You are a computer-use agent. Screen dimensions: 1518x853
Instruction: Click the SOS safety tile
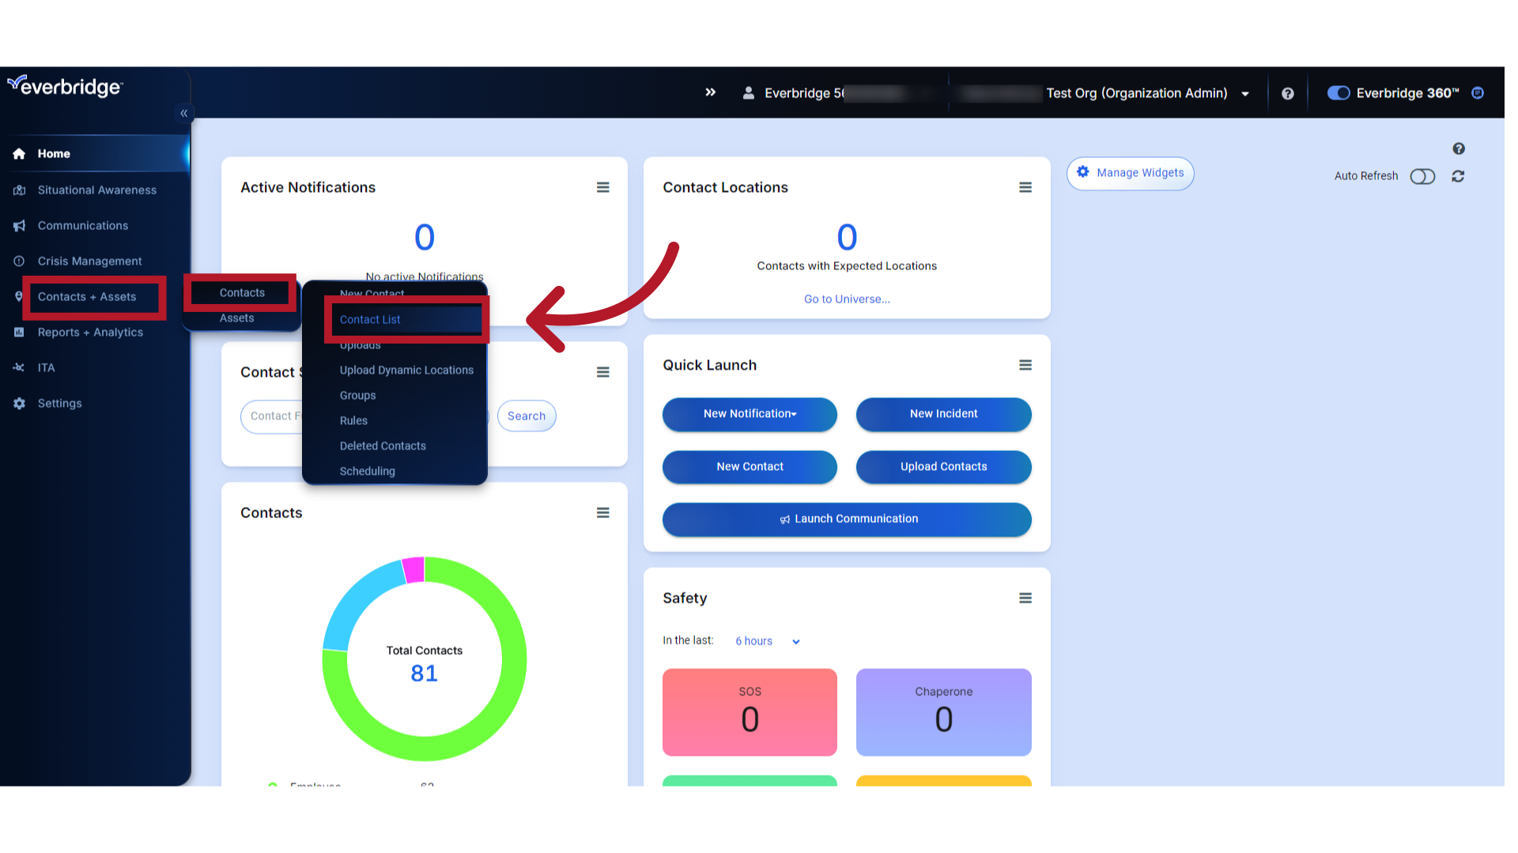point(750,712)
